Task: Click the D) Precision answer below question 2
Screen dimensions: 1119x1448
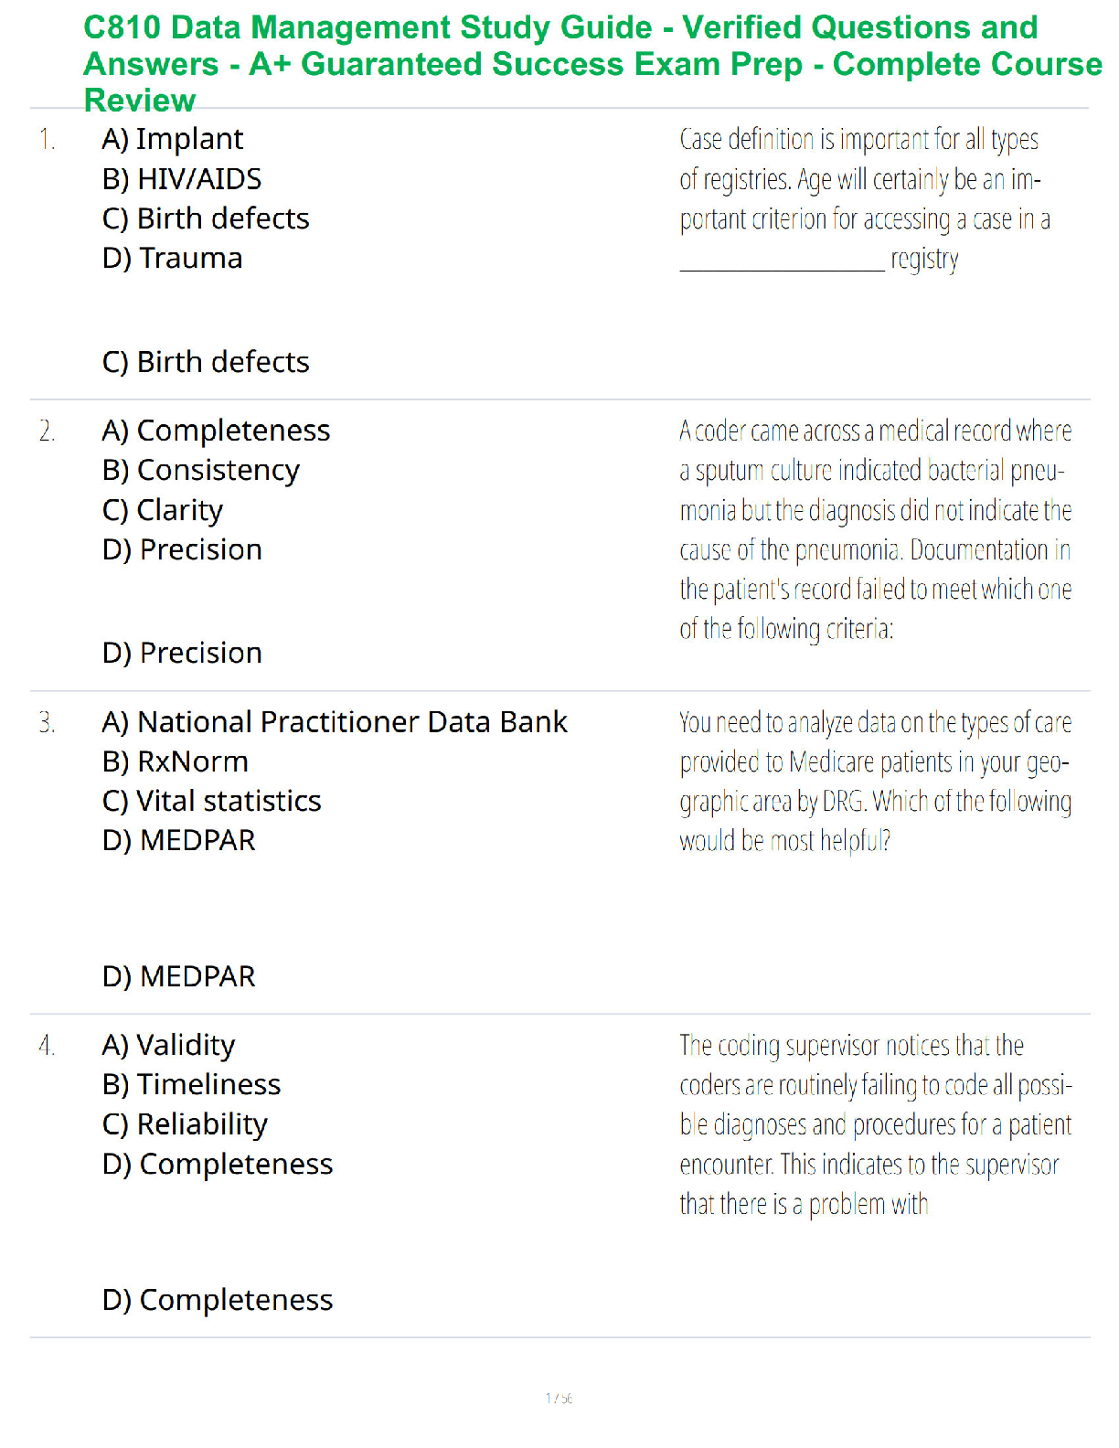Action: click(182, 653)
